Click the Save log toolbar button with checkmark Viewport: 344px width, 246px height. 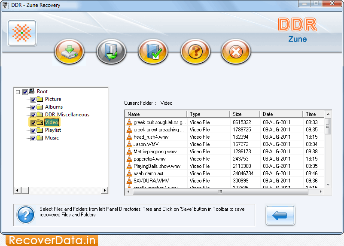tap(153, 52)
